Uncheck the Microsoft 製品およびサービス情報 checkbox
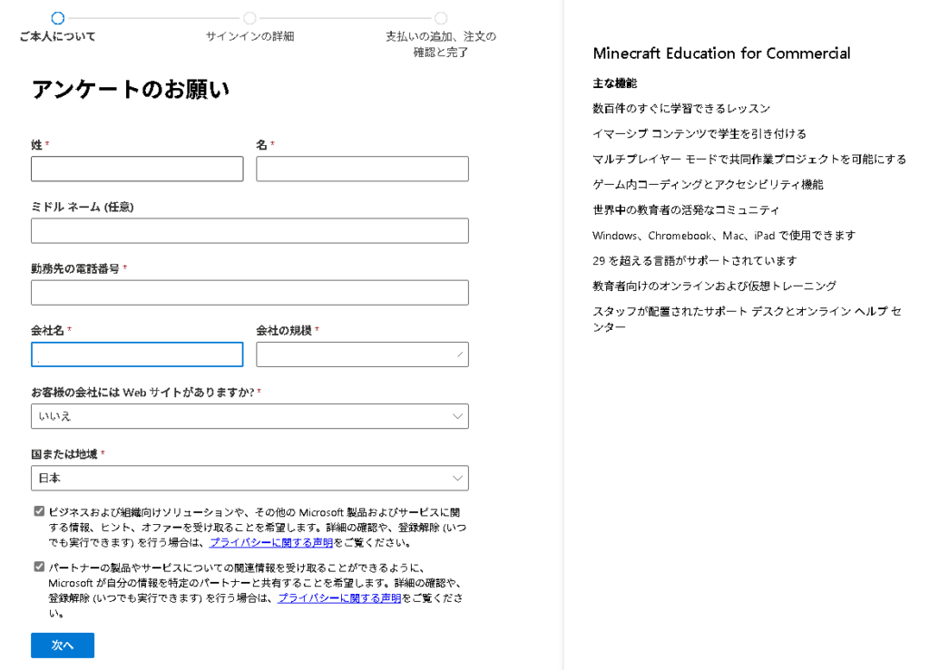This screenshot has width=929, height=670. [39, 511]
